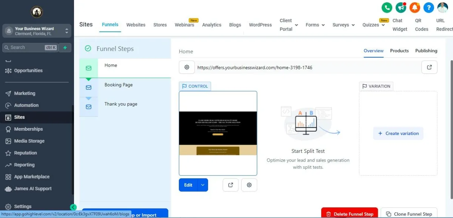Select the Thank you page step

(x=125, y=107)
